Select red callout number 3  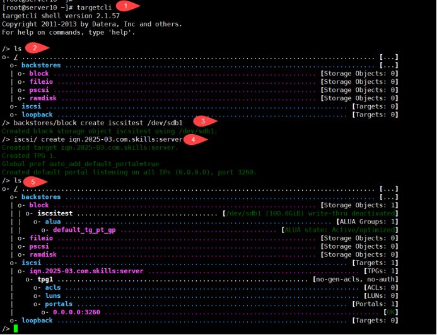202,120
